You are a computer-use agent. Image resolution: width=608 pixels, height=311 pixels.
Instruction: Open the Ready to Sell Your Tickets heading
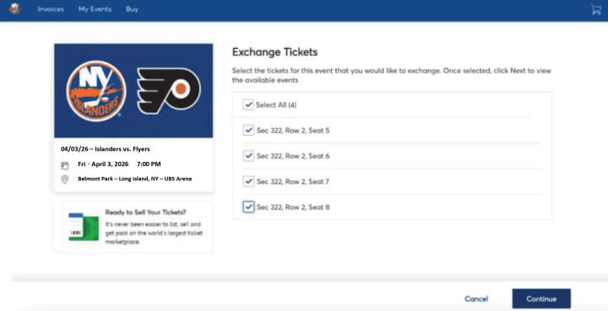[x=145, y=212]
